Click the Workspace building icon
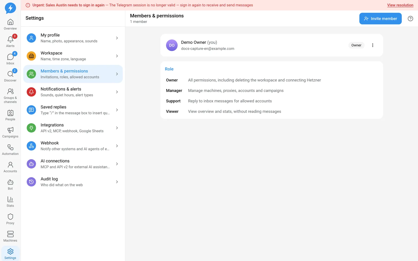Viewport: 418px width, 261px height. 31,56
